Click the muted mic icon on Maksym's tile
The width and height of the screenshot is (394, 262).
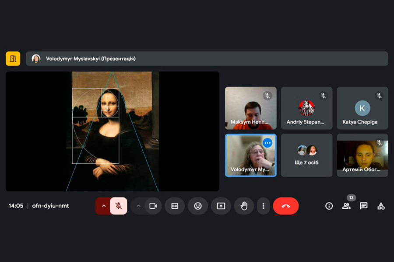click(267, 96)
